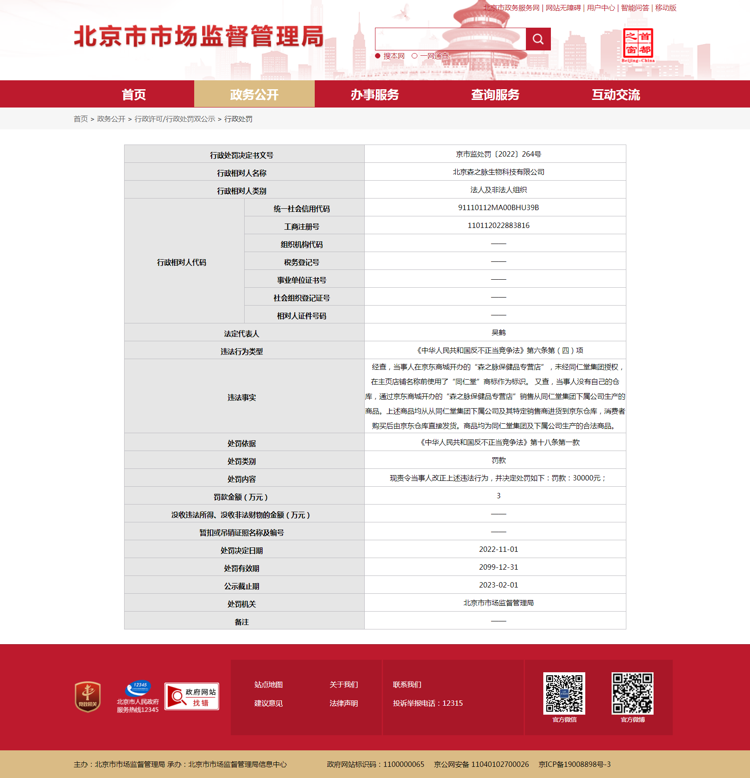The height and width of the screenshot is (778, 750).
Task: Click the 罚款金额 value 3
Action: pyautogui.click(x=498, y=496)
